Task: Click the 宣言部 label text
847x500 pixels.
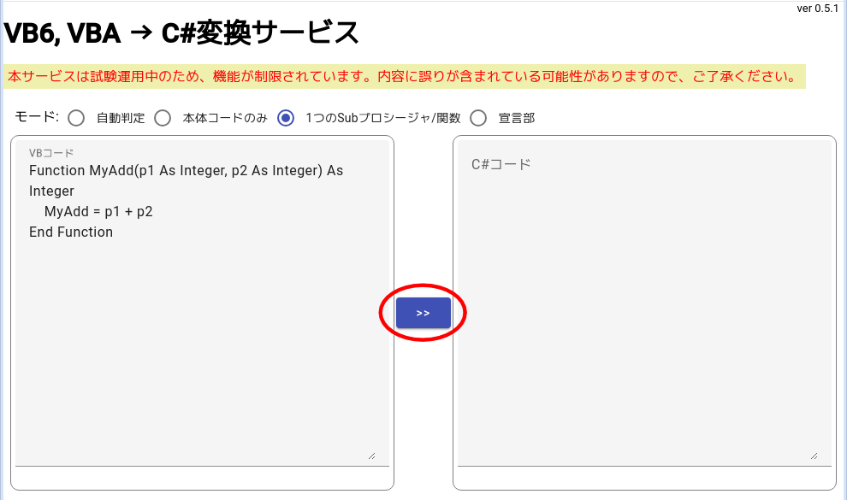Action: pyautogui.click(x=517, y=118)
